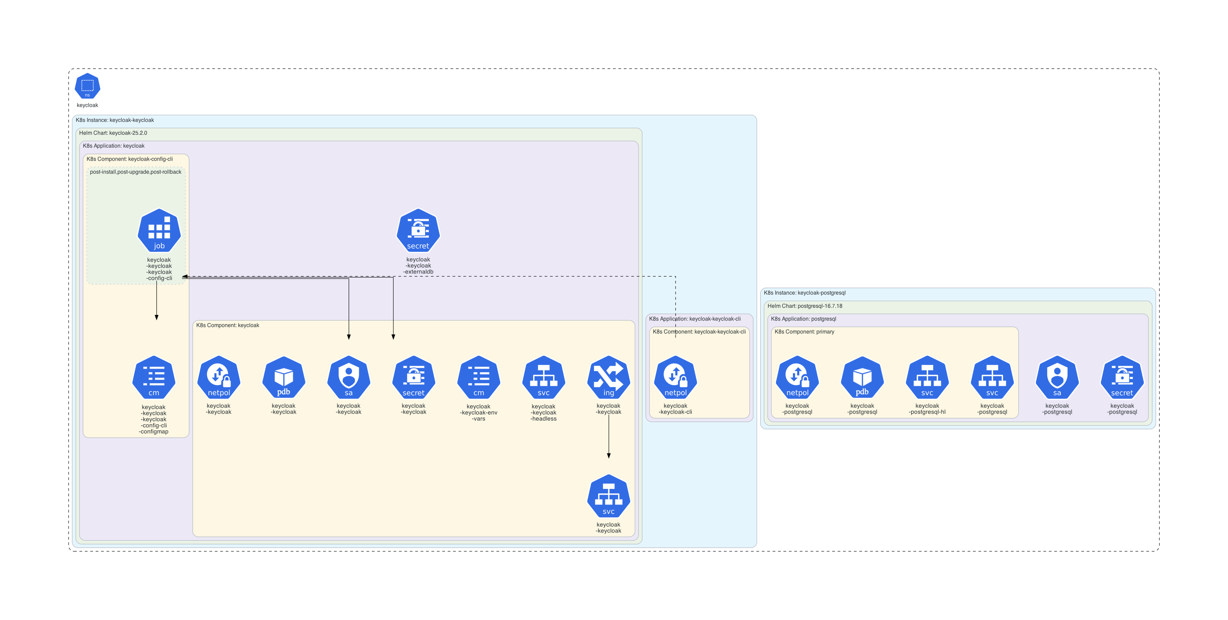The image size is (1228, 620).
Task: Select the keycloak-keycloak-cli netpol icon
Action: point(676,378)
